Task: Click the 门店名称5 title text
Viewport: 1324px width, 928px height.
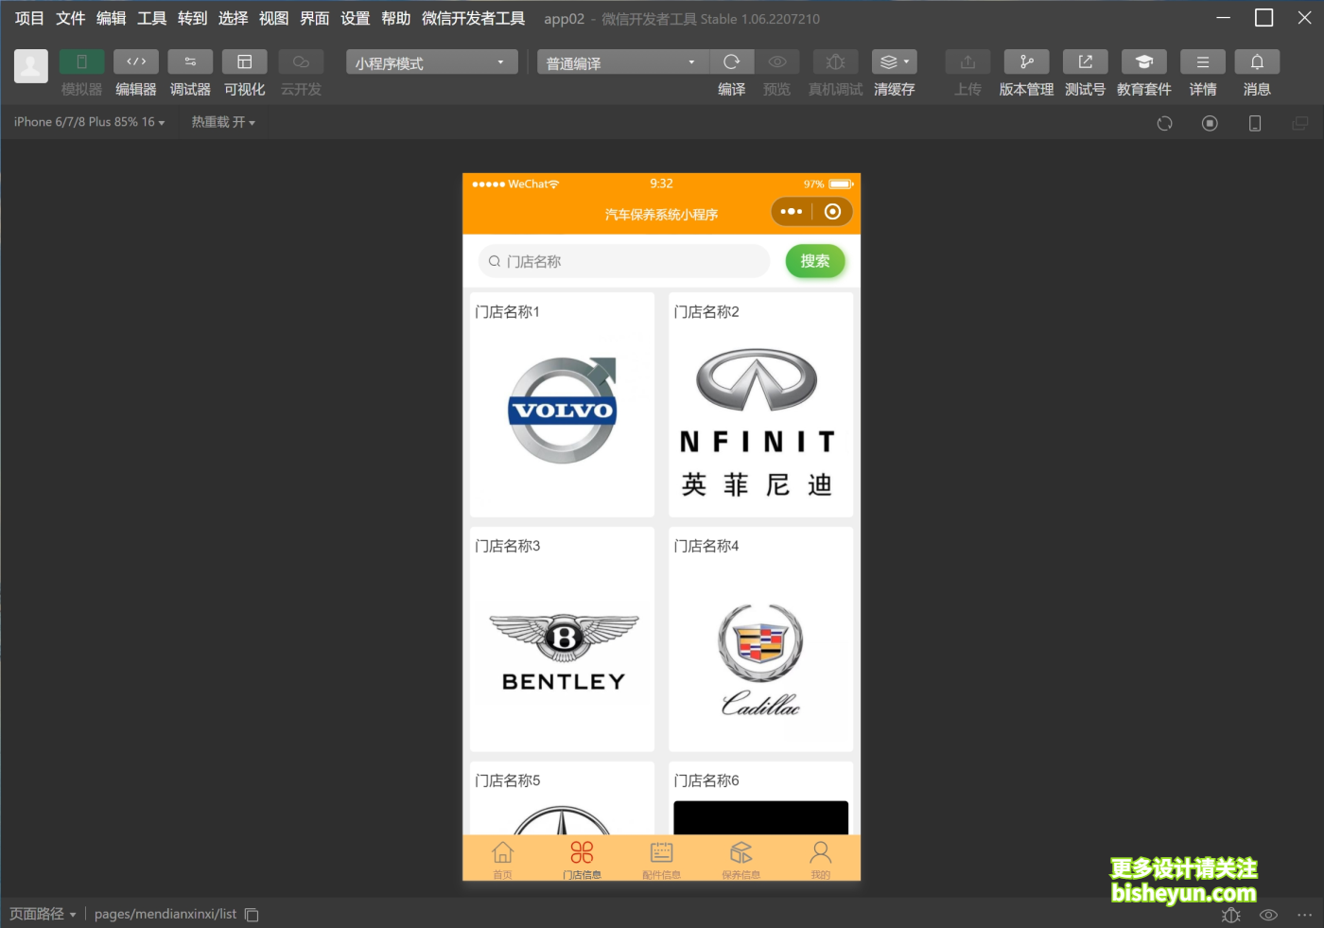Action: [508, 780]
